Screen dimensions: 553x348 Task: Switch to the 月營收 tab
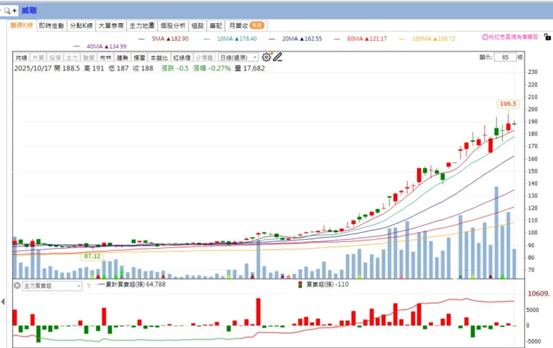pos(246,25)
